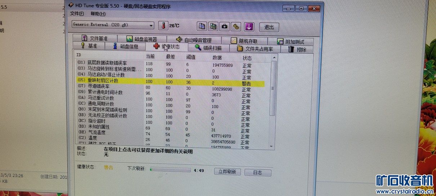
Task: Switch to the 随机存取 tab
Action: click(244, 41)
